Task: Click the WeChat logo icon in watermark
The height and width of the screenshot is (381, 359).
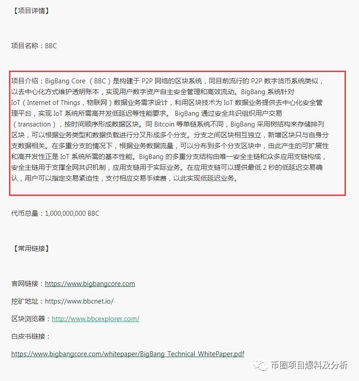Action: 260,365
